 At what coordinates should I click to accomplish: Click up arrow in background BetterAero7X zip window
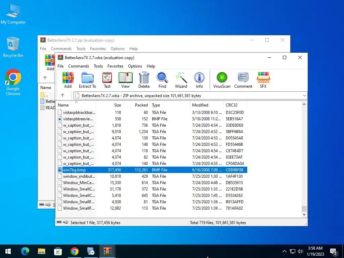coord(45,78)
